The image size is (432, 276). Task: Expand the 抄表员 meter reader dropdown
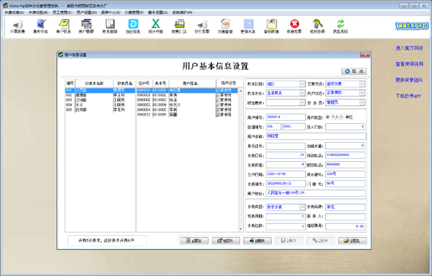click(362, 102)
